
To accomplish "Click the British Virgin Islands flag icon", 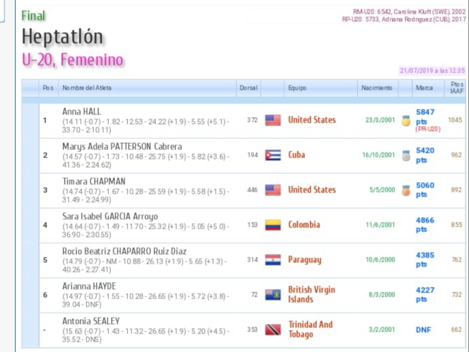I will point(272,294).
